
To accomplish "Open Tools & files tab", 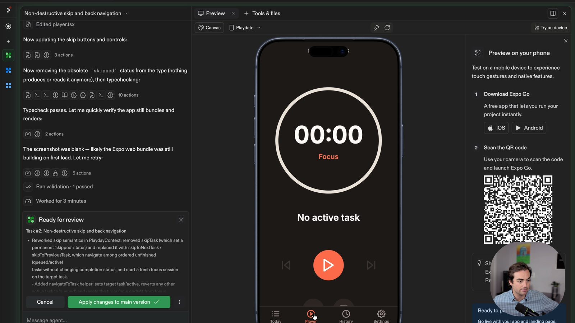I will point(262,13).
